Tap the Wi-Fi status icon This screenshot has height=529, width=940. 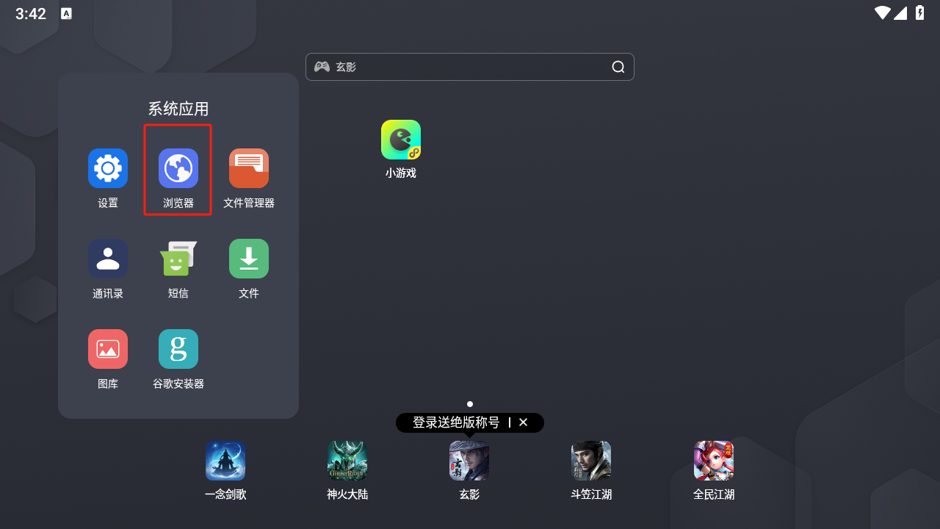click(882, 12)
